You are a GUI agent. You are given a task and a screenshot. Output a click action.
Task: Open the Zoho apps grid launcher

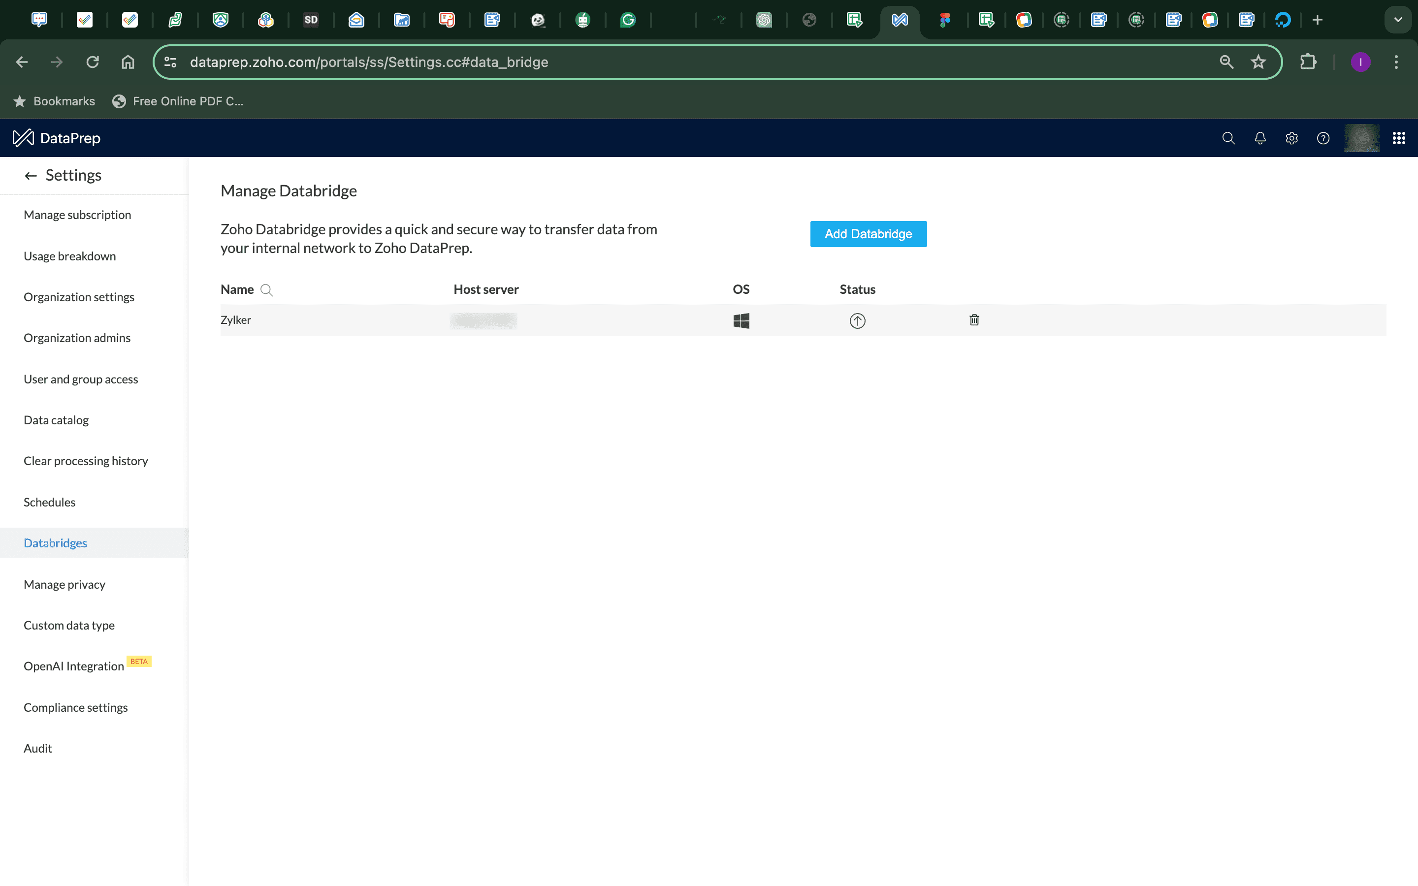pyautogui.click(x=1399, y=138)
